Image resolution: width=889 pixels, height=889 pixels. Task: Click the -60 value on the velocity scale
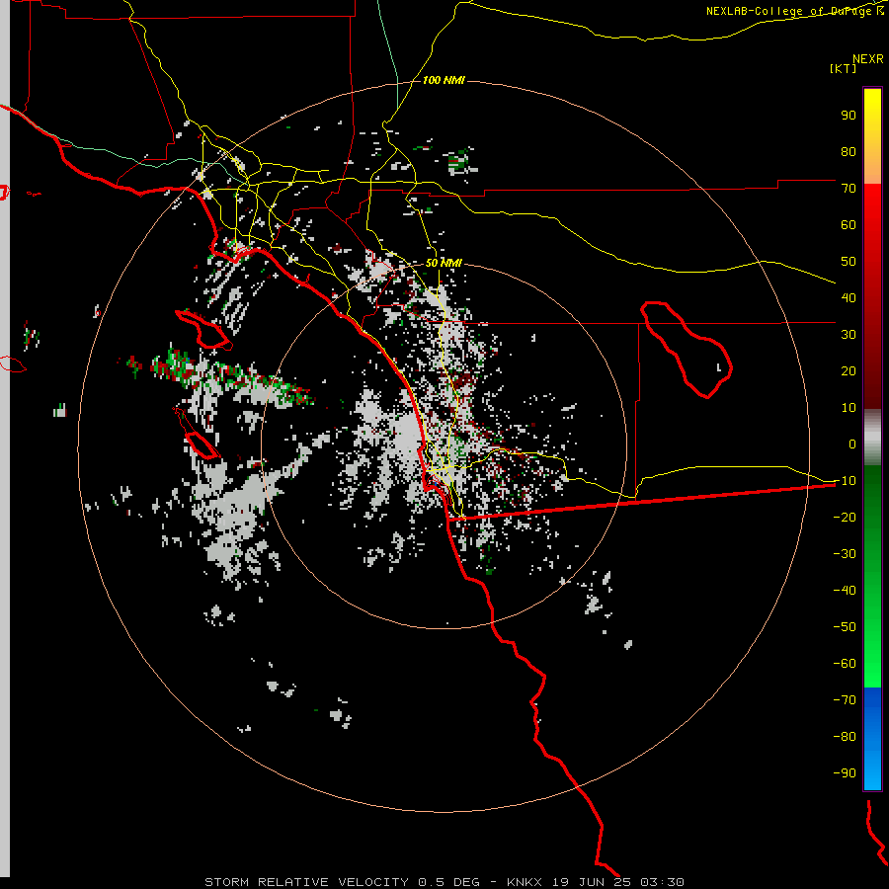tap(845, 664)
